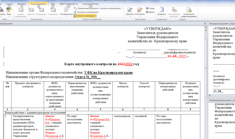This screenshot has width=235, height=139.
Task: Switch to the Рассылки tab
Action: point(22,4)
